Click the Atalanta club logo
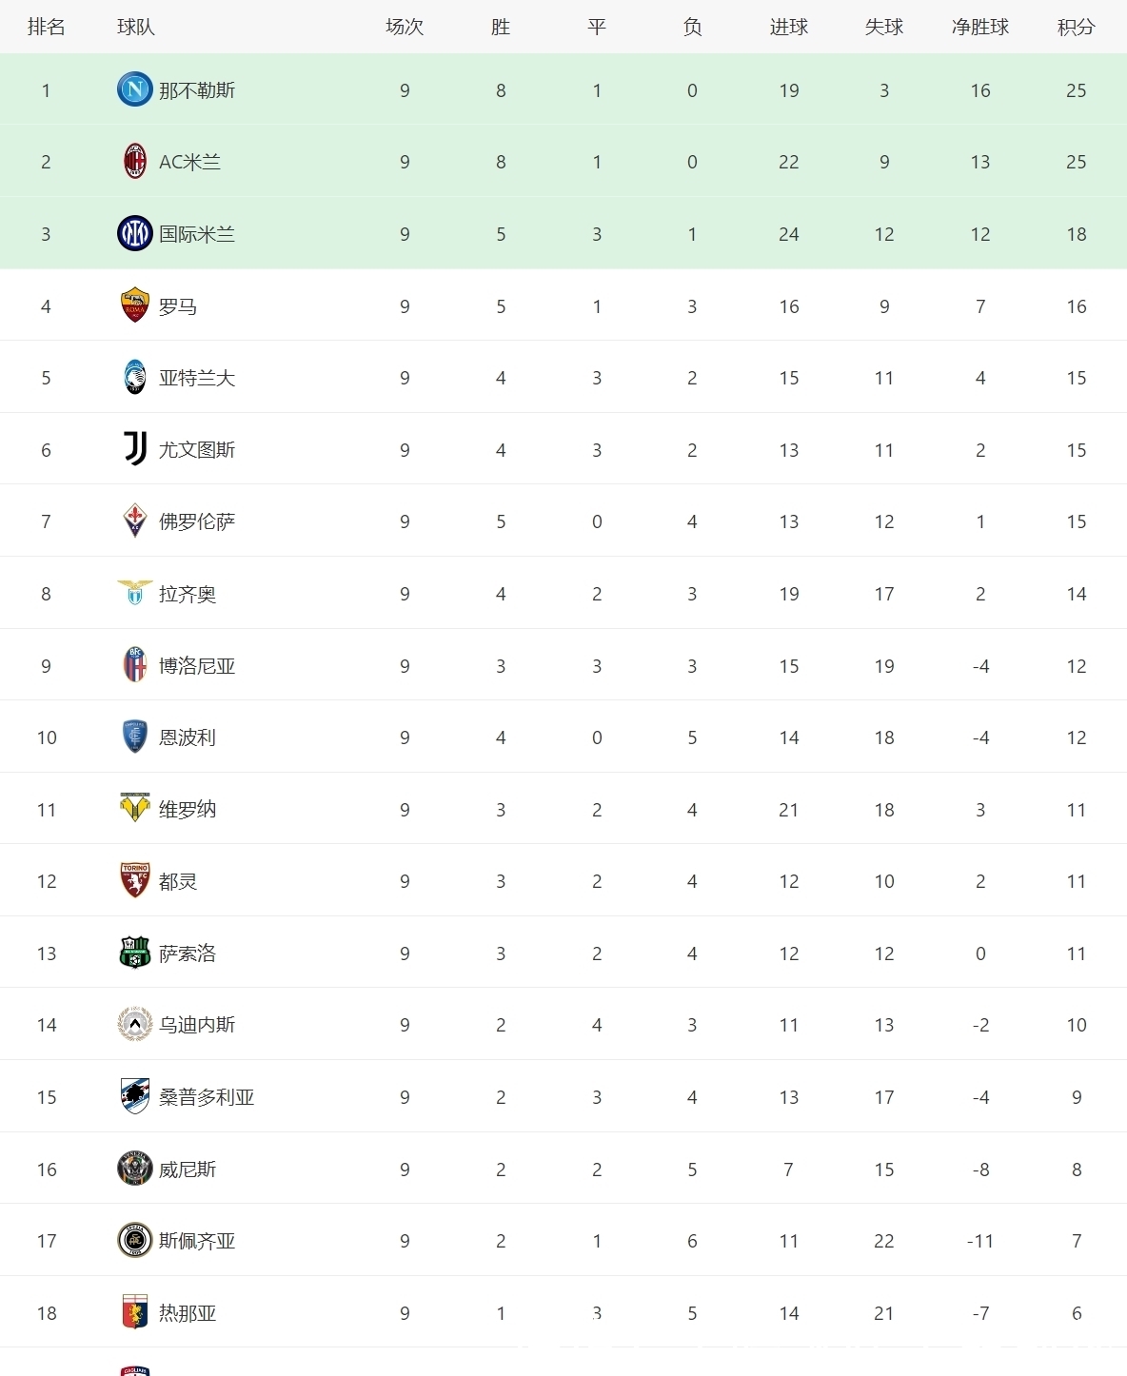The image size is (1127, 1376). [135, 378]
